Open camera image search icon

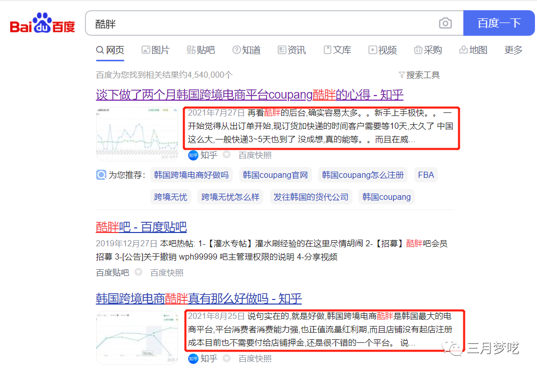[x=445, y=24]
